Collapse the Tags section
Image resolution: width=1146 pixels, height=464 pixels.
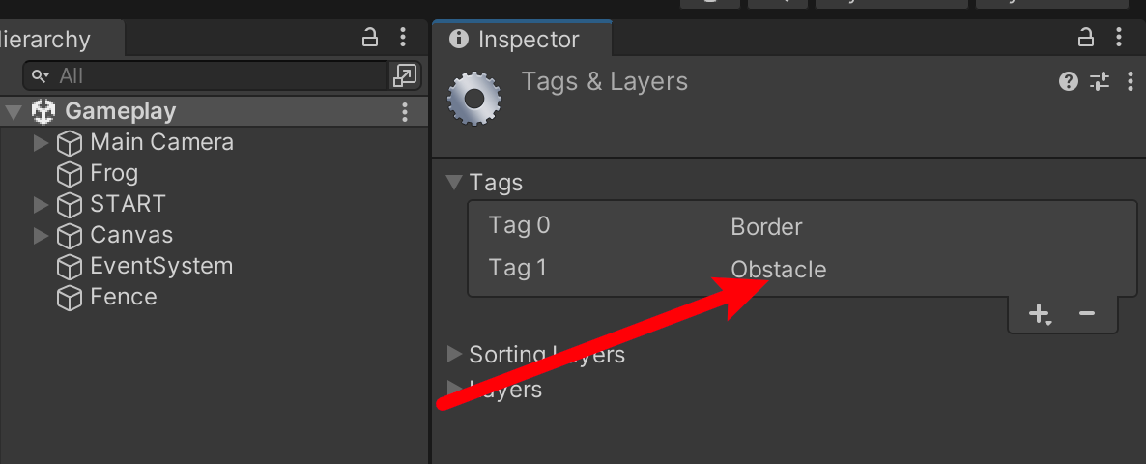point(454,182)
